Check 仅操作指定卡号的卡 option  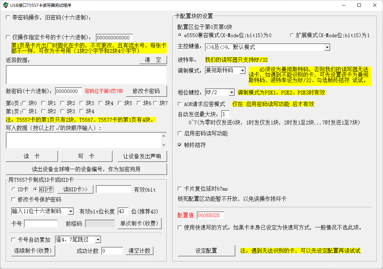pos(8,38)
